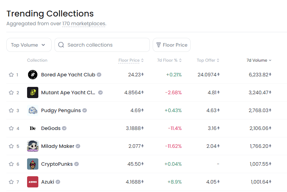Open the Top Volume dropdown

coord(29,45)
